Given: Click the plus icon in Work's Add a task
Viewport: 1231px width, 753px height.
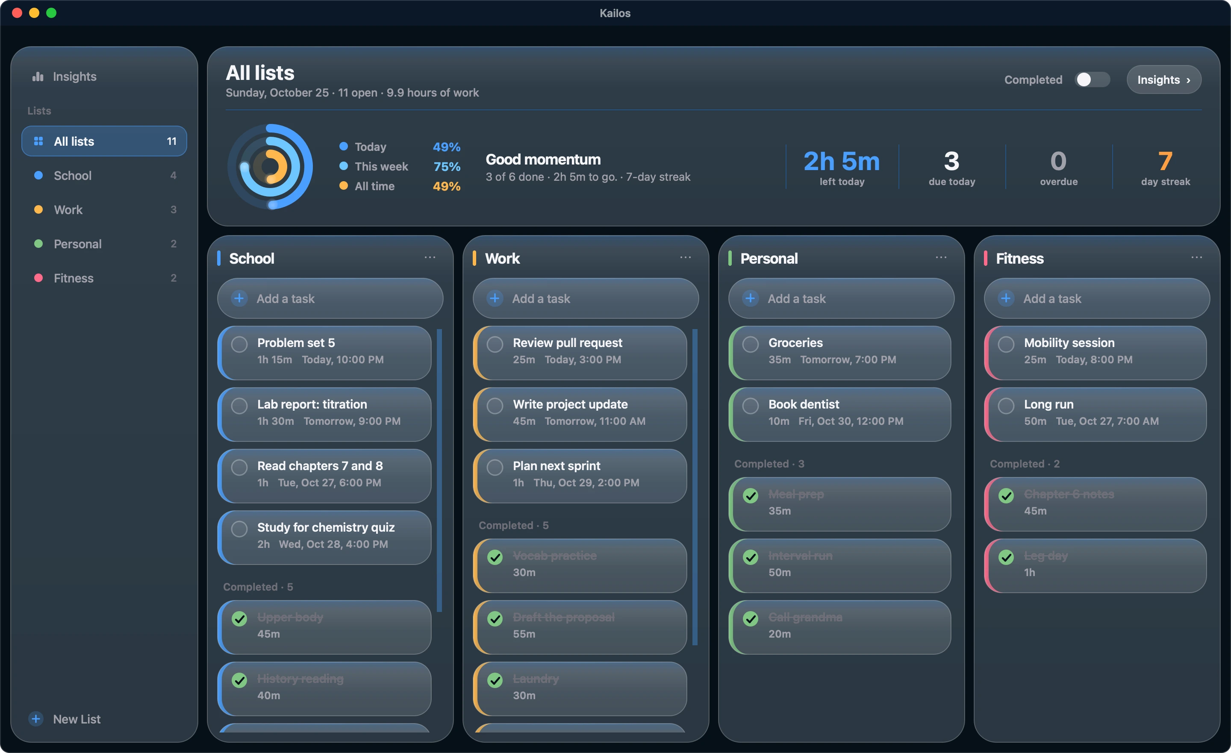Looking at the screenshot, I should coord(495,298).
